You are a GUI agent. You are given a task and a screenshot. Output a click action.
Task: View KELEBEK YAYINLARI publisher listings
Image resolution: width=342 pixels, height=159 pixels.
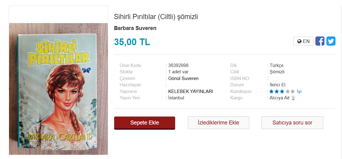tap(191, 91)
